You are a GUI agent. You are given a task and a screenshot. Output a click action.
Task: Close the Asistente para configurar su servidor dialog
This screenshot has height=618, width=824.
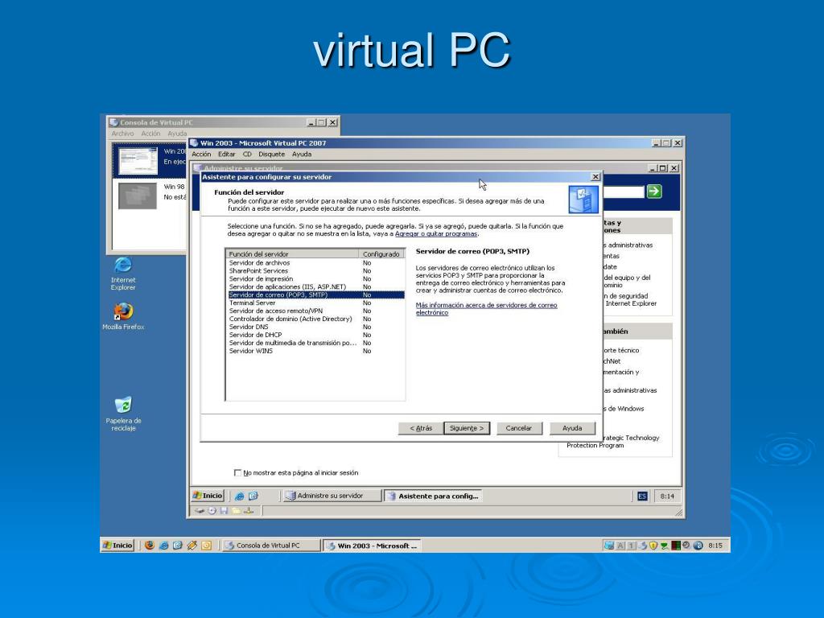point(595,177)
